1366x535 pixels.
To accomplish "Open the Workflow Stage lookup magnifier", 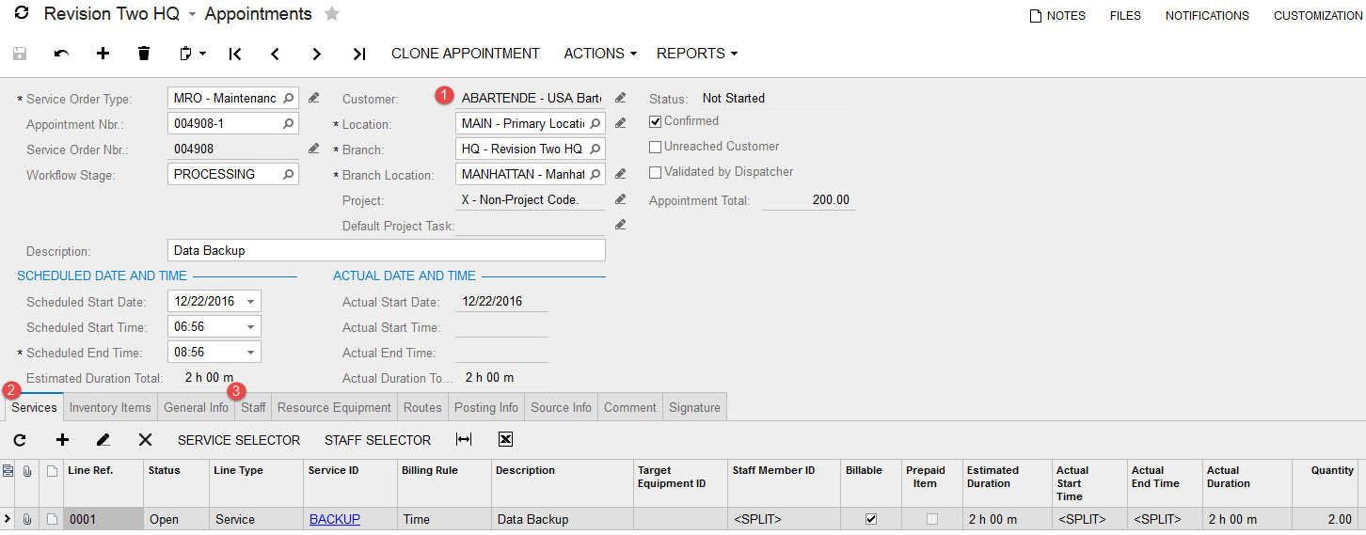I will [x=289, y=174].
